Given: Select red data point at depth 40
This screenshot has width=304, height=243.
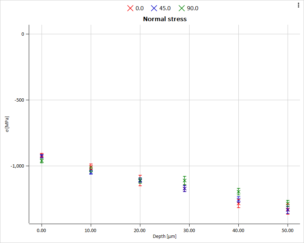Looking at the screenshot, I should coord(238,204).
